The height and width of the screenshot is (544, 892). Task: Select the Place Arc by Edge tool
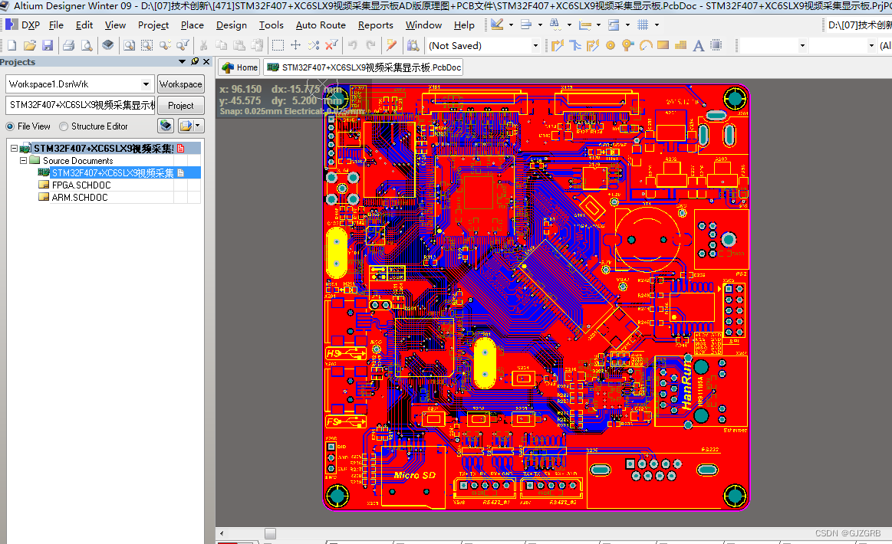tap(646, 45)
